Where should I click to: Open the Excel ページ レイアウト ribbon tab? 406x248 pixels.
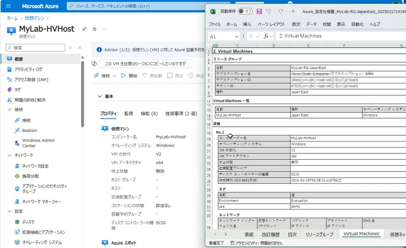(x=271, y=25)
